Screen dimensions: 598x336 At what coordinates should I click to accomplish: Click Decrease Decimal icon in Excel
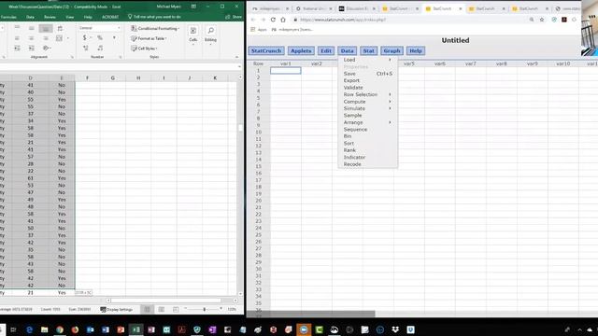100,48
